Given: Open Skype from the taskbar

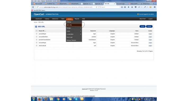Looking at the screenshot, I should click(x=76, y=99).
